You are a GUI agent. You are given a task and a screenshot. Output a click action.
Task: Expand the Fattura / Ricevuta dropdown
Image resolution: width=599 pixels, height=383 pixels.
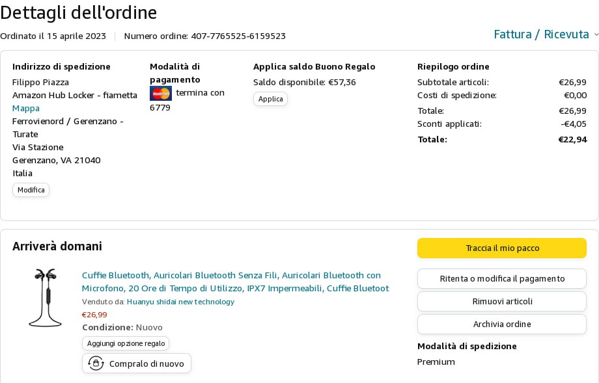click(x=541, y=34)
